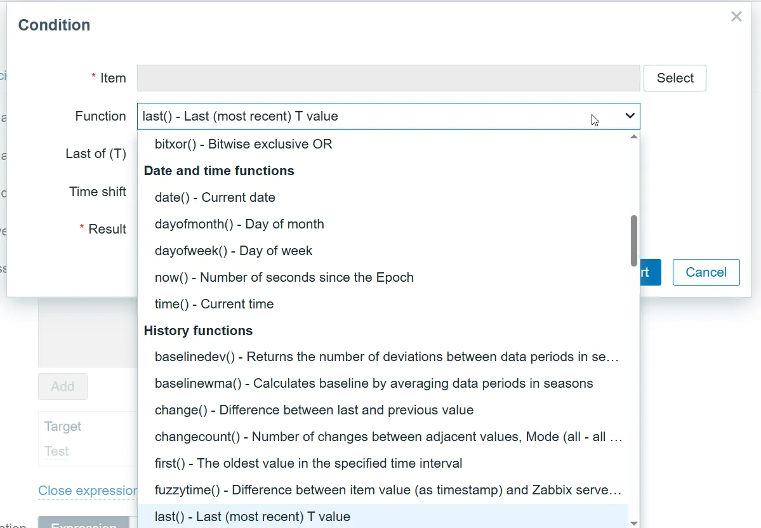The width and height of the screenshot is (761, 528).
Task: Click the dropdown list scroll down arrow
Action: coord(633,523)
